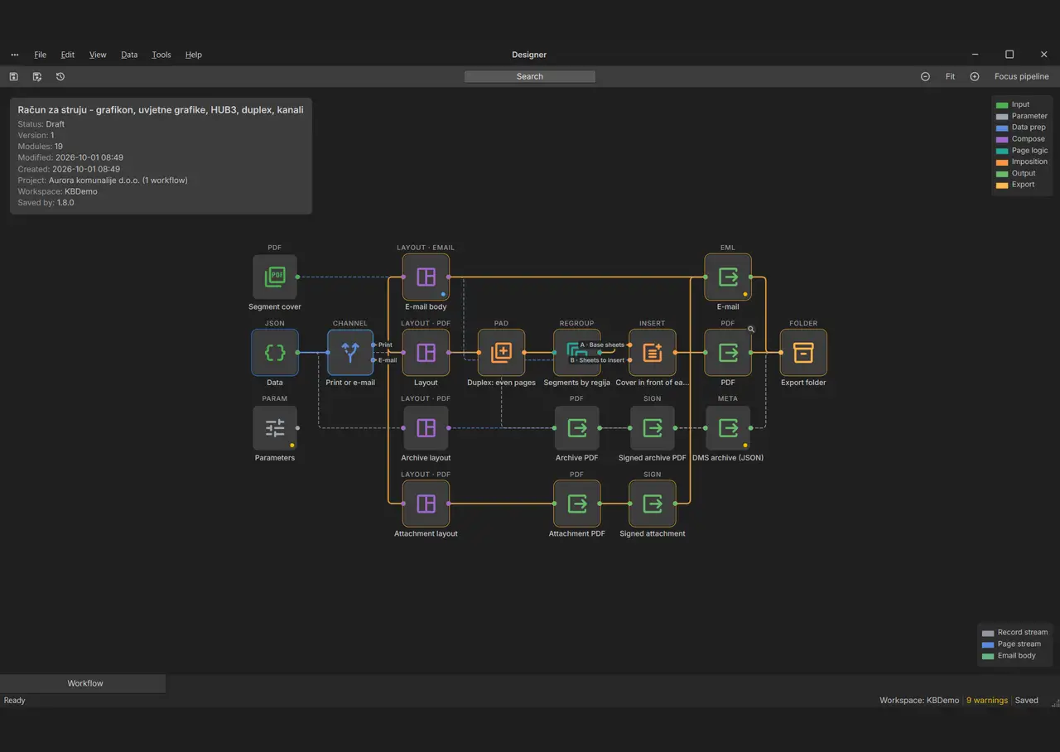Select the Cover in front insert node
The width and height of the screenshot is (1060, 752).
(x=653, y=352)
